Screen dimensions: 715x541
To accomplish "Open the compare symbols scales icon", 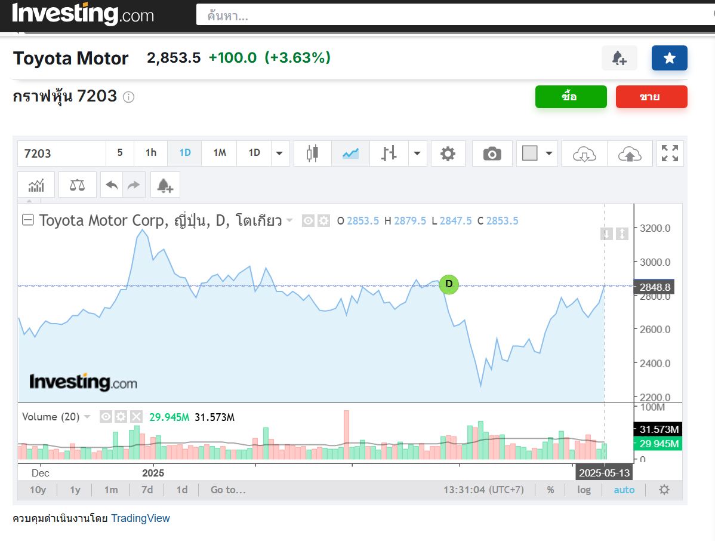I will point(77,185).
